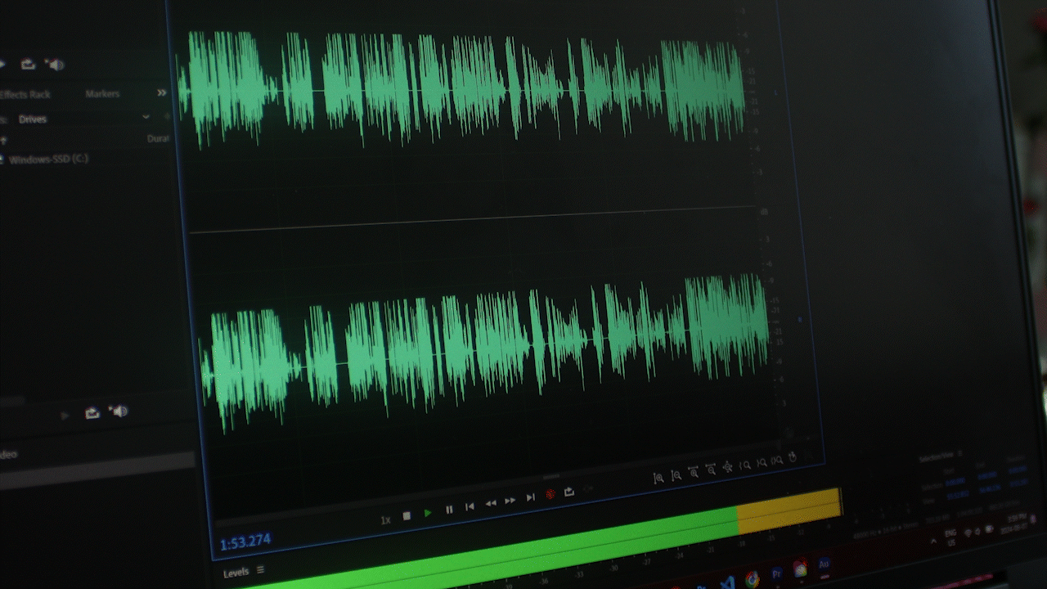Viewport: 1047px width, 589px height.
Task: Activate the red Record button
Action: pos(551,493)
